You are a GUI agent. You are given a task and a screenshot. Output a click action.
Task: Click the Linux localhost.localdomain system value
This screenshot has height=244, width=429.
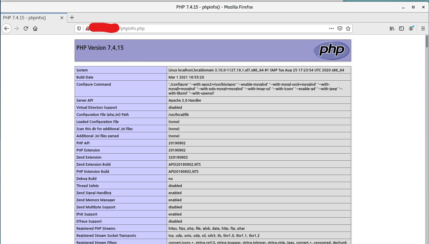click(x=256, y=70)
